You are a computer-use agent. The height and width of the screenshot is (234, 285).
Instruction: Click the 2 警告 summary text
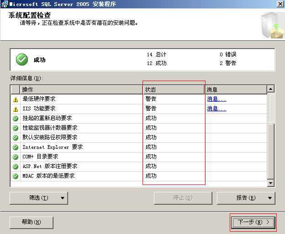click(228, 63)
